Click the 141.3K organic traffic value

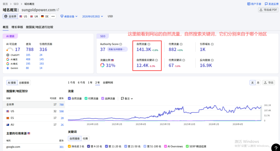point(144,49)
